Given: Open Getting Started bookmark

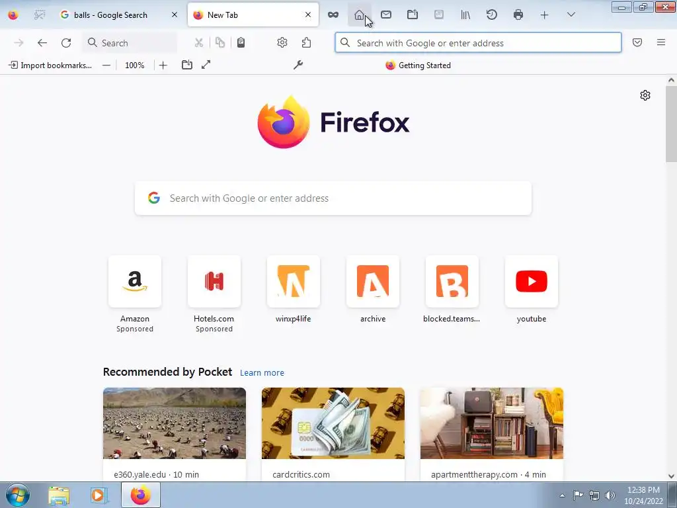Looking at the screenshot, I should [418, 65].
